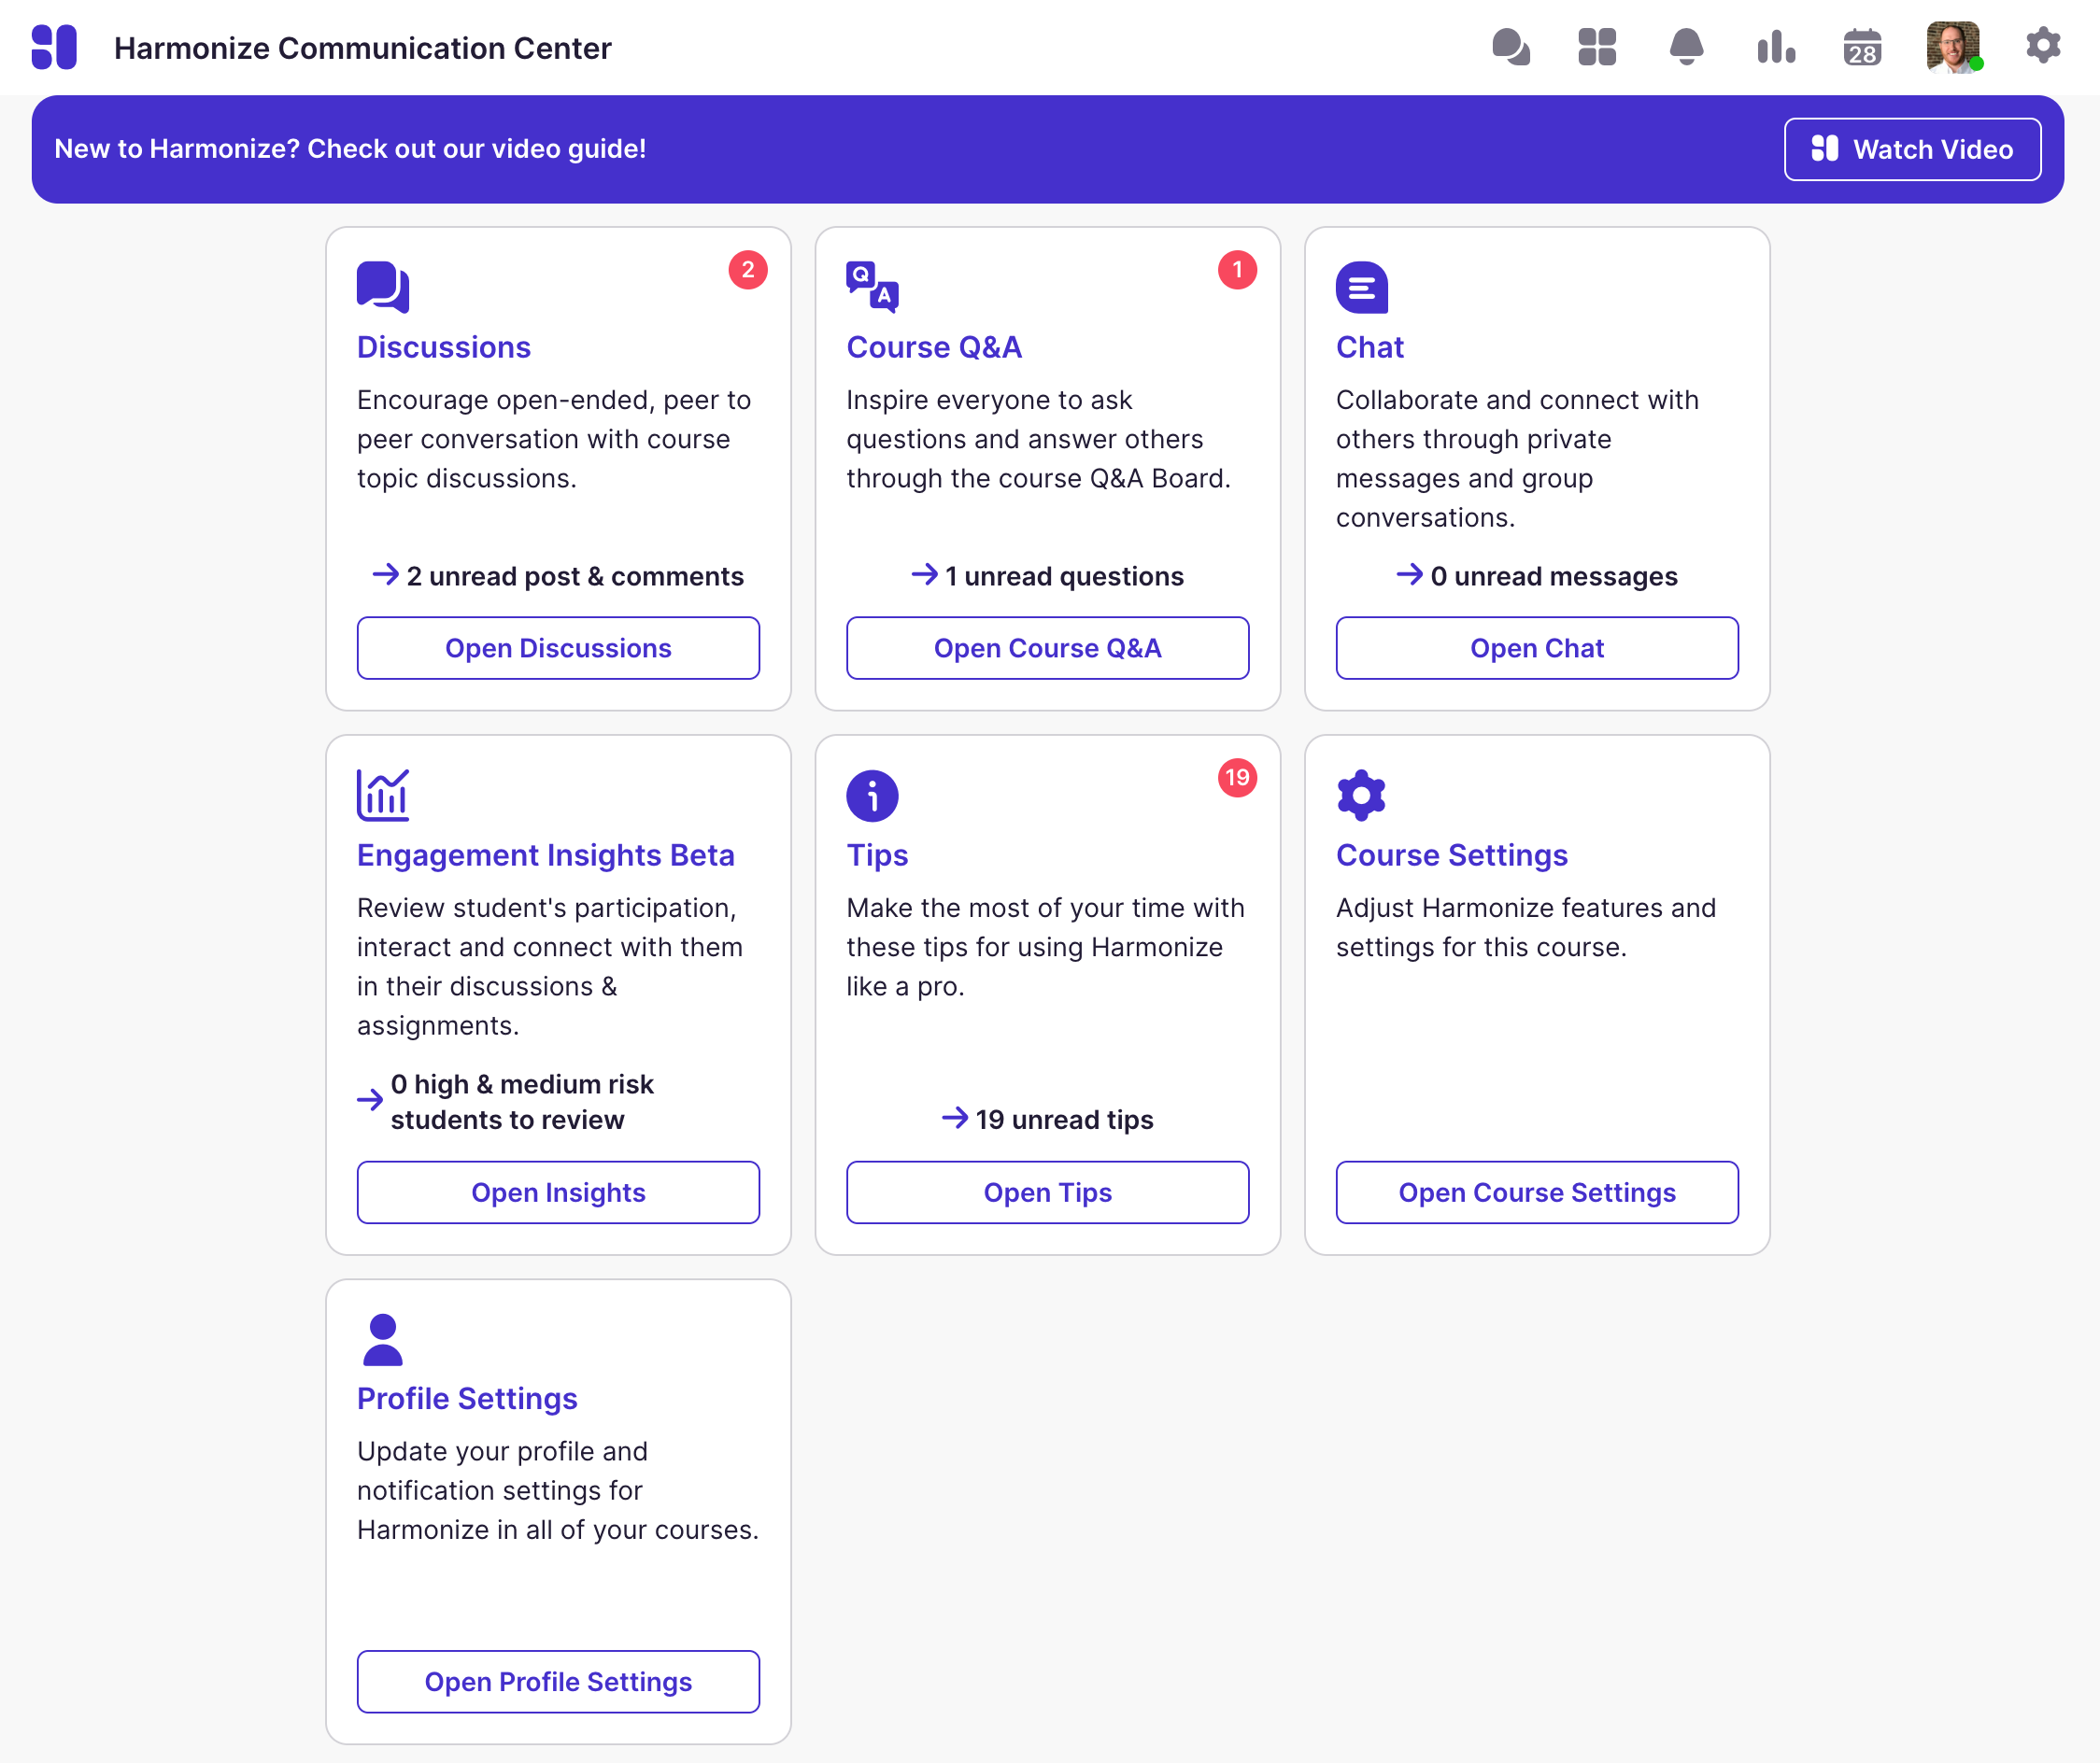This screenshot has width=2100, height=1763.
Task: Open the Profile Settings heading link
Action: coord(467,1398)
